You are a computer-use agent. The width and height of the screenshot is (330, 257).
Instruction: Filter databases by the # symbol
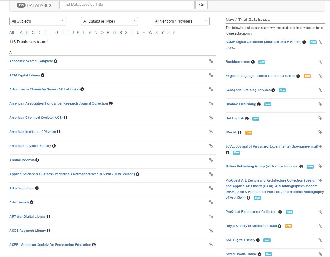coord(174,32)
